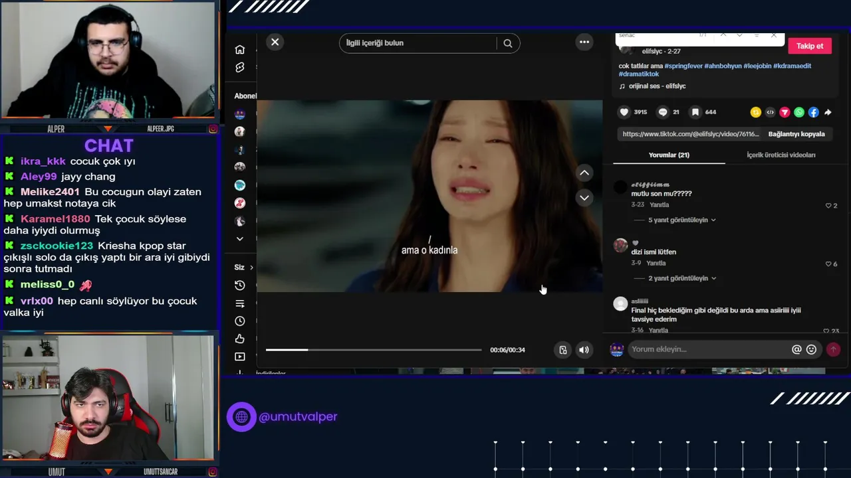This screenshot has height=478, width=851.
Task: Toggle the floating player icon
Action: coord(562,350)
